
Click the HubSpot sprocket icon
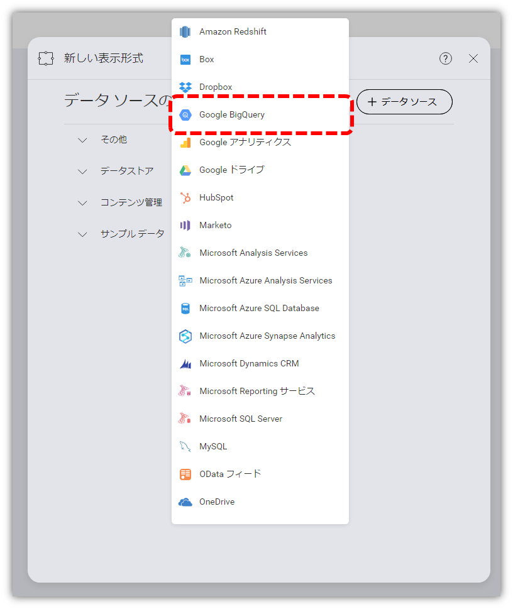185,198
